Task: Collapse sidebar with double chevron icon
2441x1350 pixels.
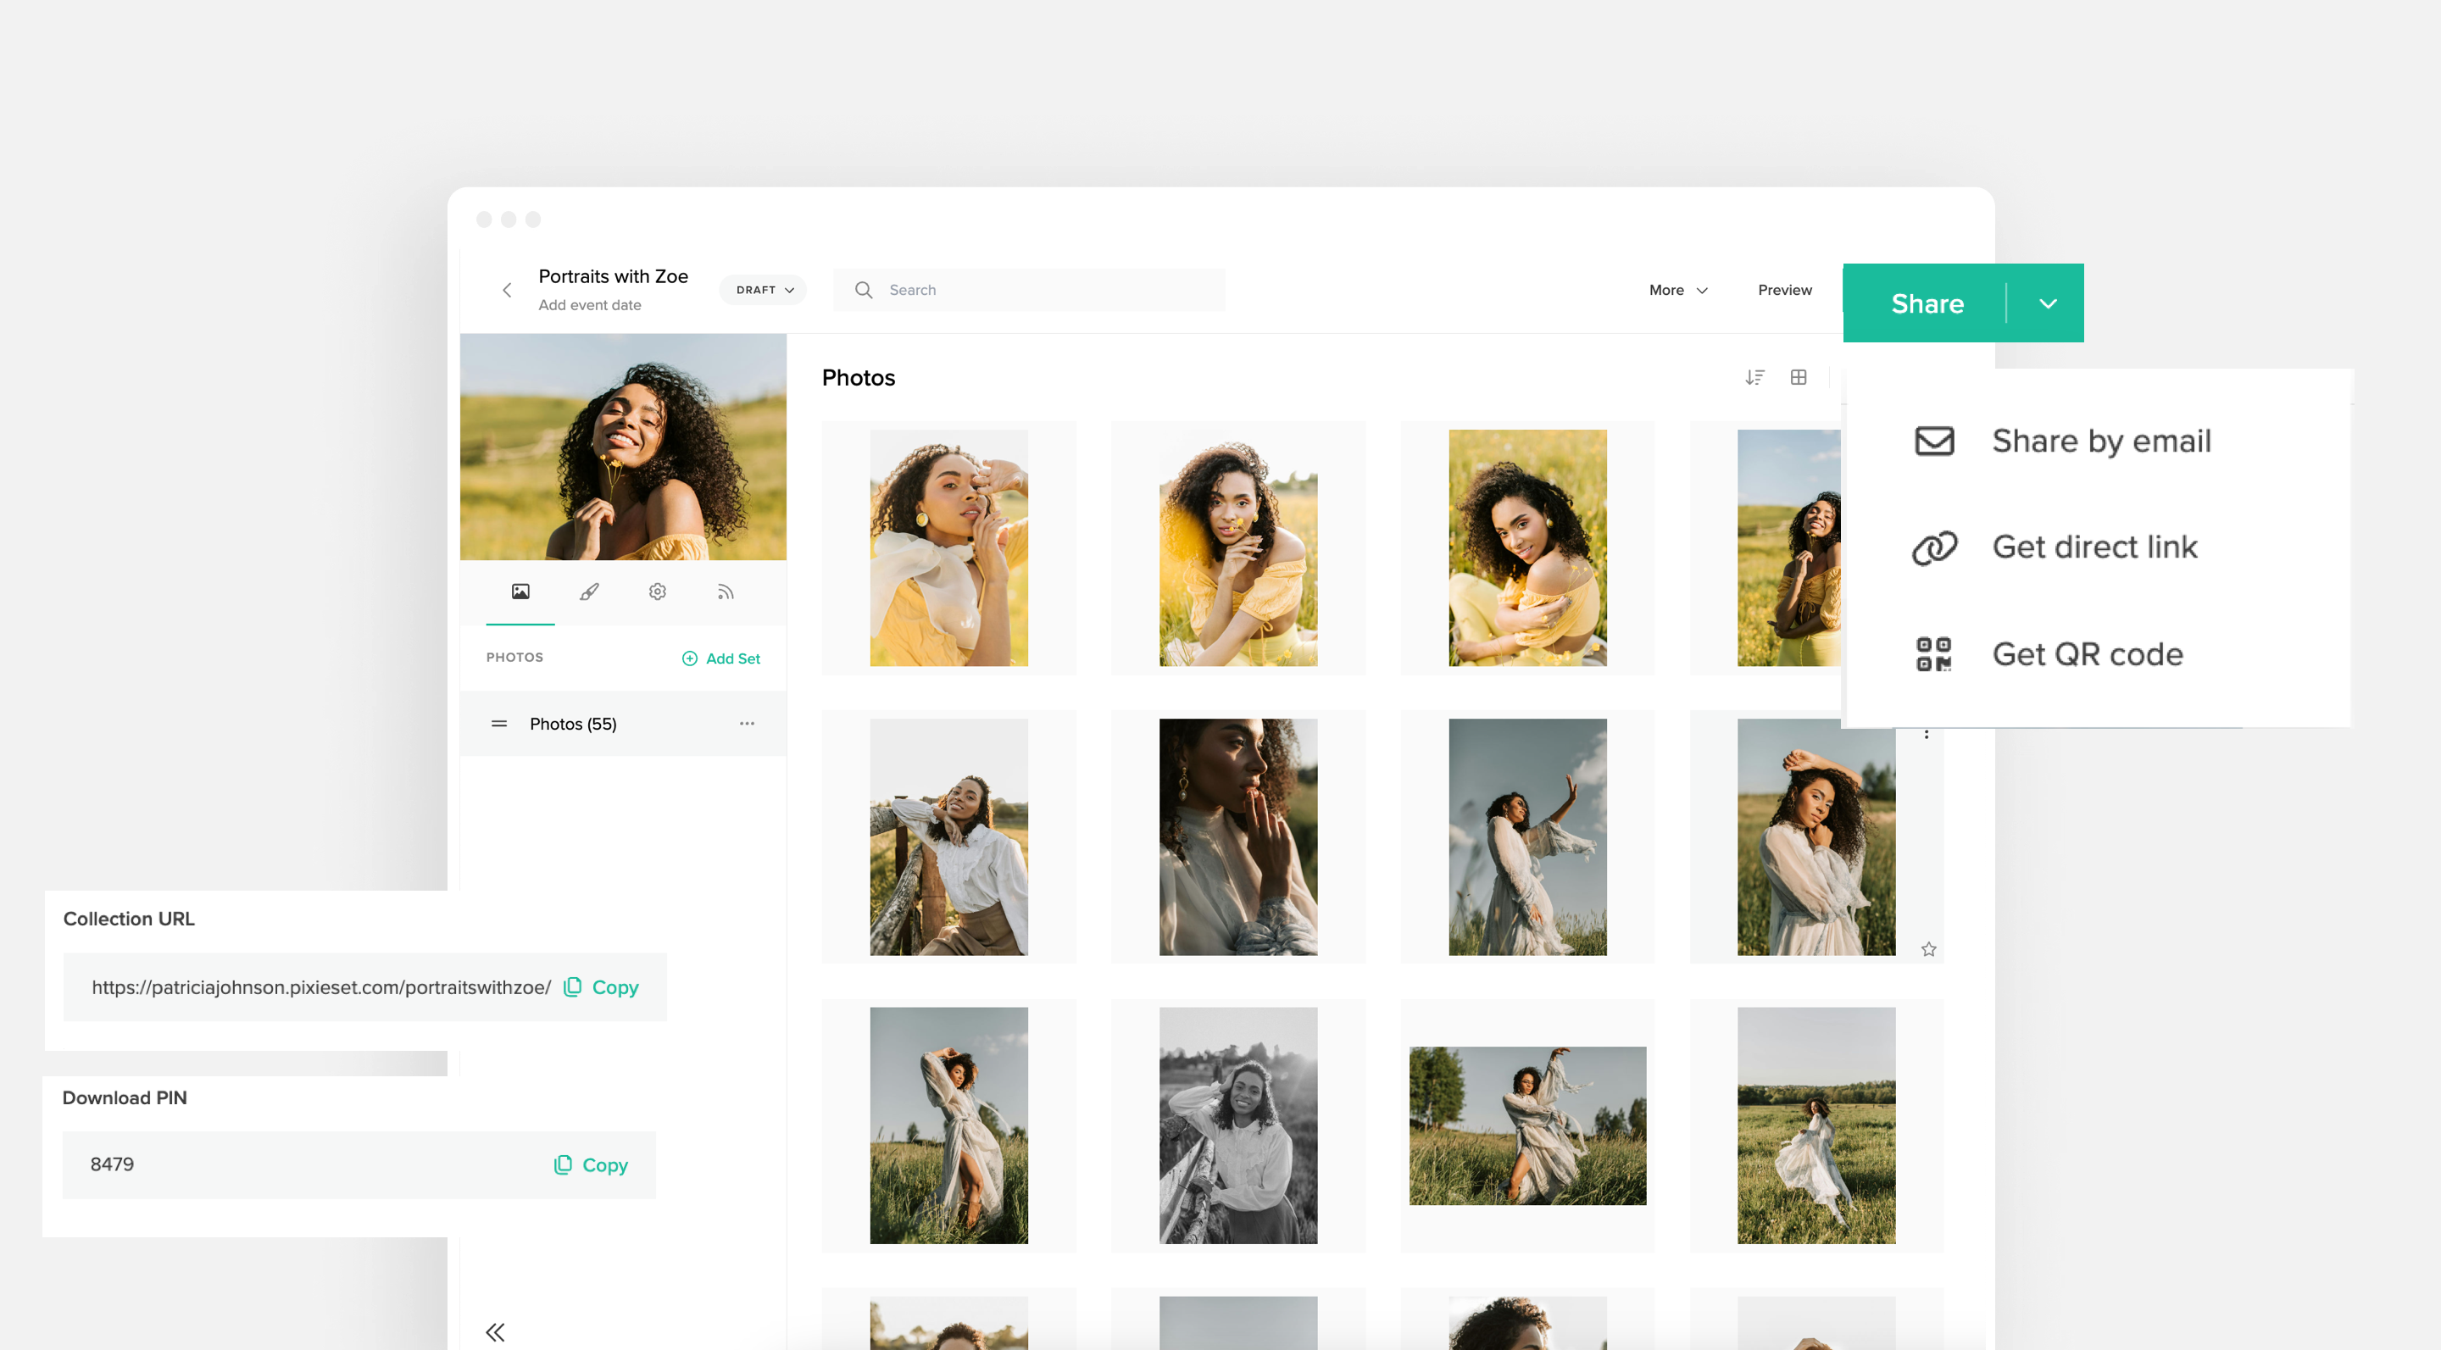Action: point(496,1332)
